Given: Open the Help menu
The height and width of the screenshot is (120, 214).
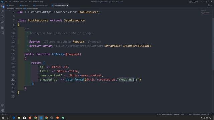Looking at the screenshot, I should [42, 2].
